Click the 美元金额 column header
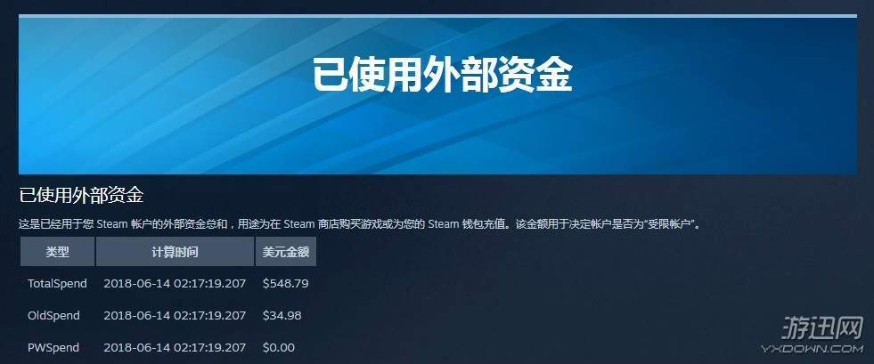 click(286, 252)
